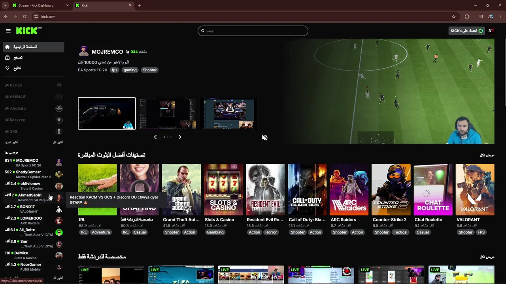Click the address bar showing kick.com
Image resolution: width=506 pixels, height=284 pixels.
click(241, 17)
